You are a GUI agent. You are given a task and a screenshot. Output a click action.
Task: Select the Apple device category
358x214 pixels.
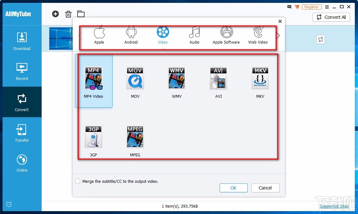pyautogui.click(x=99, y=35)
